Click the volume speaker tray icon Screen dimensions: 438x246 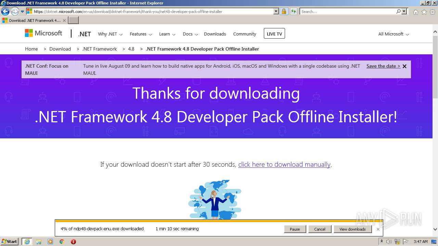pyautogui.click(x=389, y=242)
